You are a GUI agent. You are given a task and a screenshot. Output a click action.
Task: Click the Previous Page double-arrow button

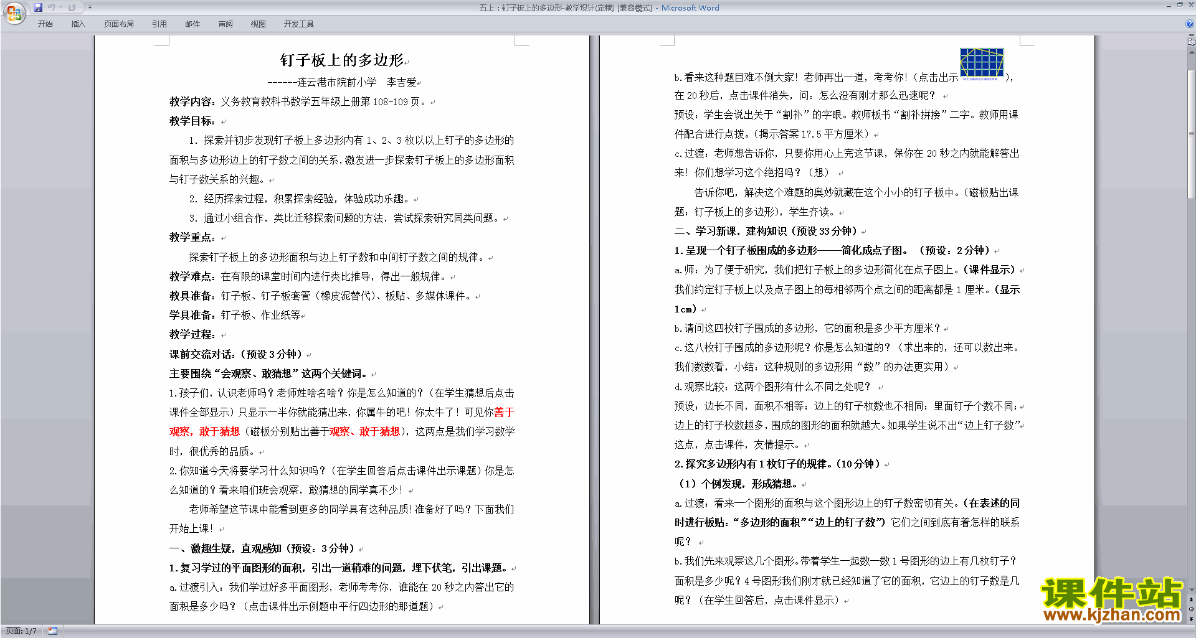point(1192,599)
